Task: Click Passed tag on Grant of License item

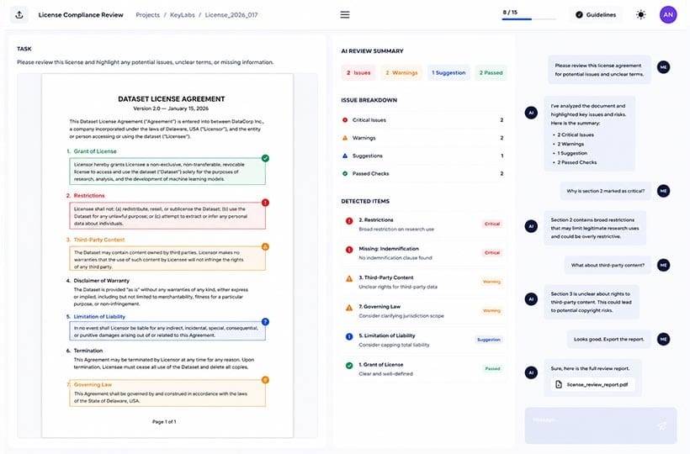Action: click(492, 369)
